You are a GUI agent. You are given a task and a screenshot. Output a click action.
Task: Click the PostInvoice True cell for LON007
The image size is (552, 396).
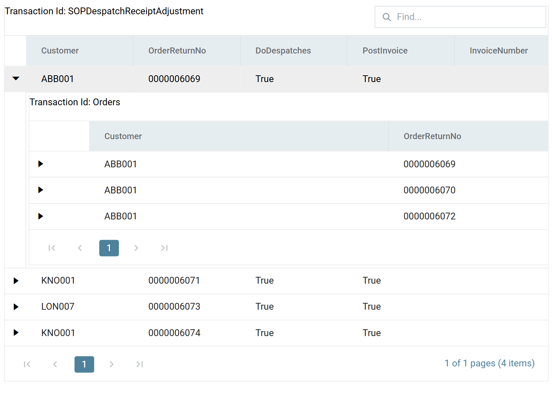point(401,306)
